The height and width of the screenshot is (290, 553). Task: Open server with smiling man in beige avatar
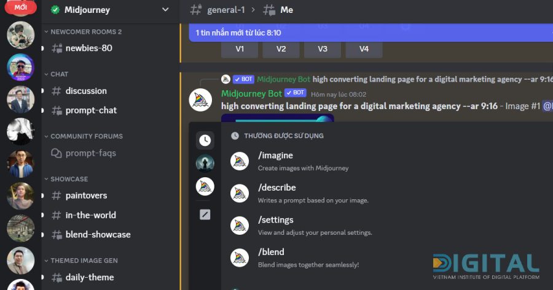pos(20,196)
